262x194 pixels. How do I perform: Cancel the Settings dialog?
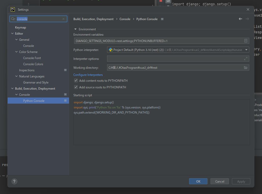[219, 181]
